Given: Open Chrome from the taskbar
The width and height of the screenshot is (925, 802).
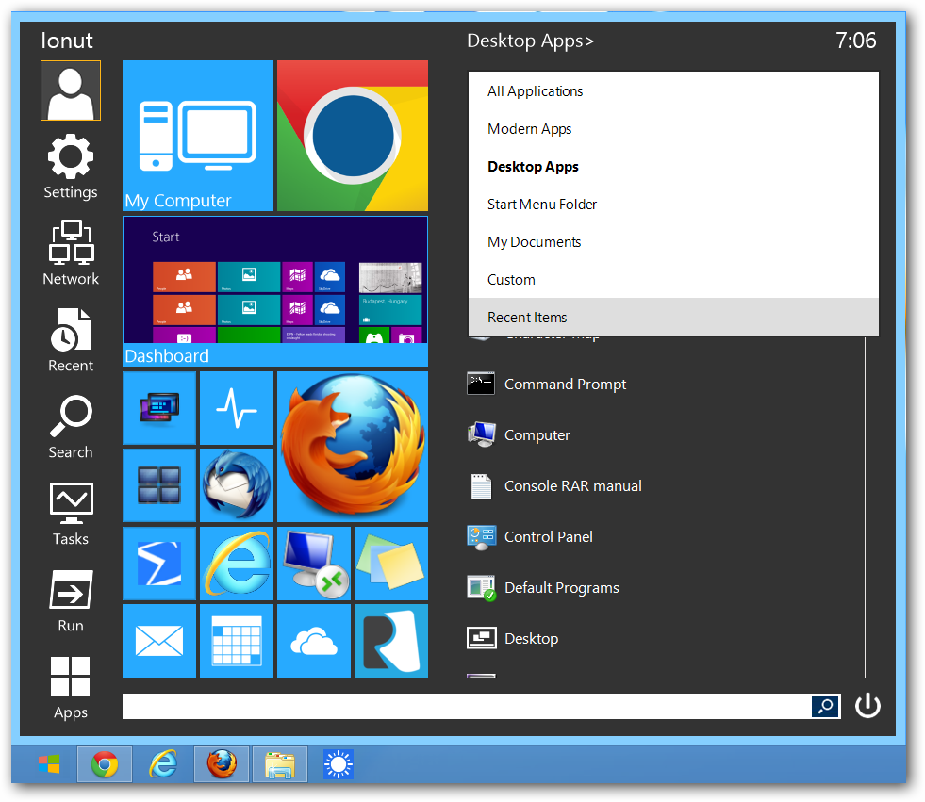Looking at the screenshot, I should [105, 765].
